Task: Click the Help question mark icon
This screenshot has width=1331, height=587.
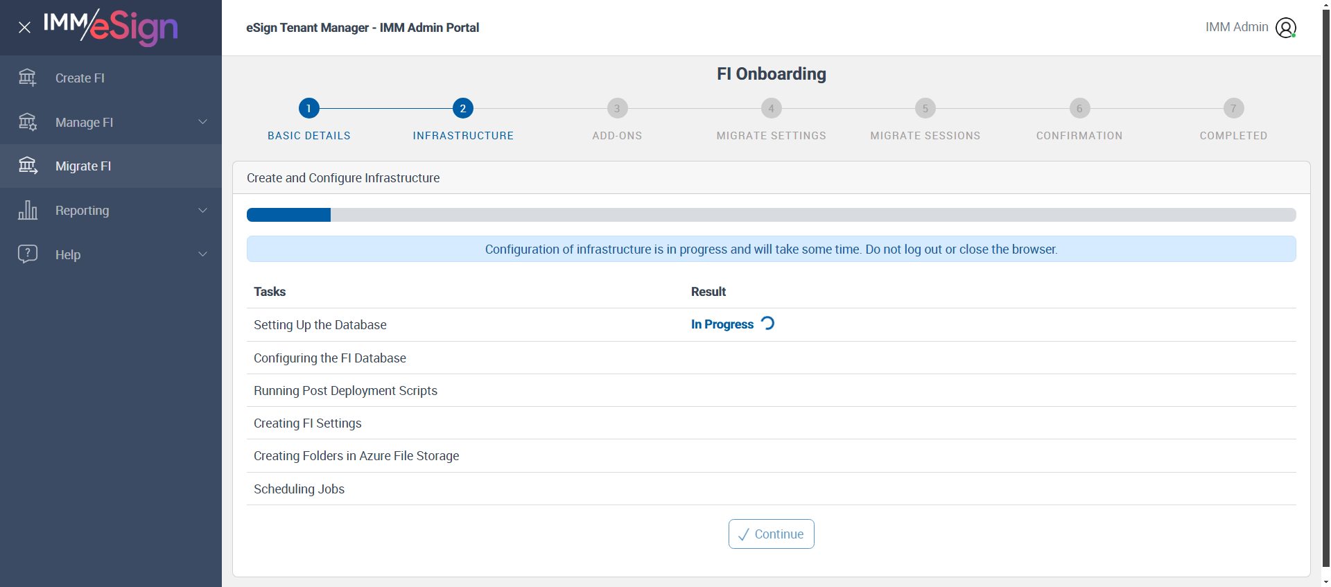Action: (28, 254)
